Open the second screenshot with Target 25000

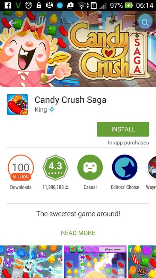(x=95, y=262)
